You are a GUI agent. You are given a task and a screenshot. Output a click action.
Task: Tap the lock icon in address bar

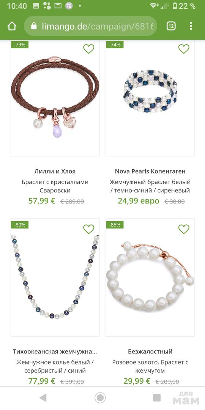(34, 26)
